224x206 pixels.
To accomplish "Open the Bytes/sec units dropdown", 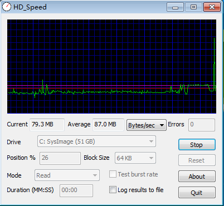I will [x=147, y=125].
